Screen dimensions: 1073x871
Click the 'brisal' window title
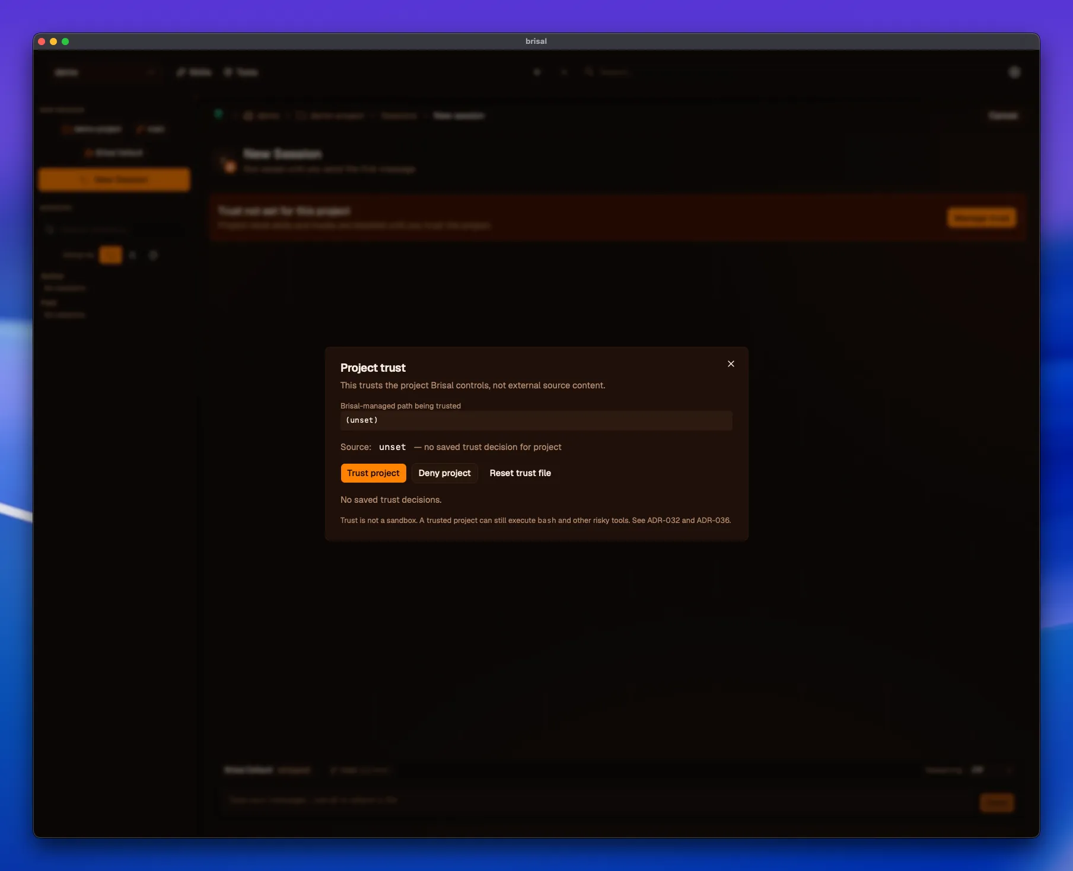(536, 41)
